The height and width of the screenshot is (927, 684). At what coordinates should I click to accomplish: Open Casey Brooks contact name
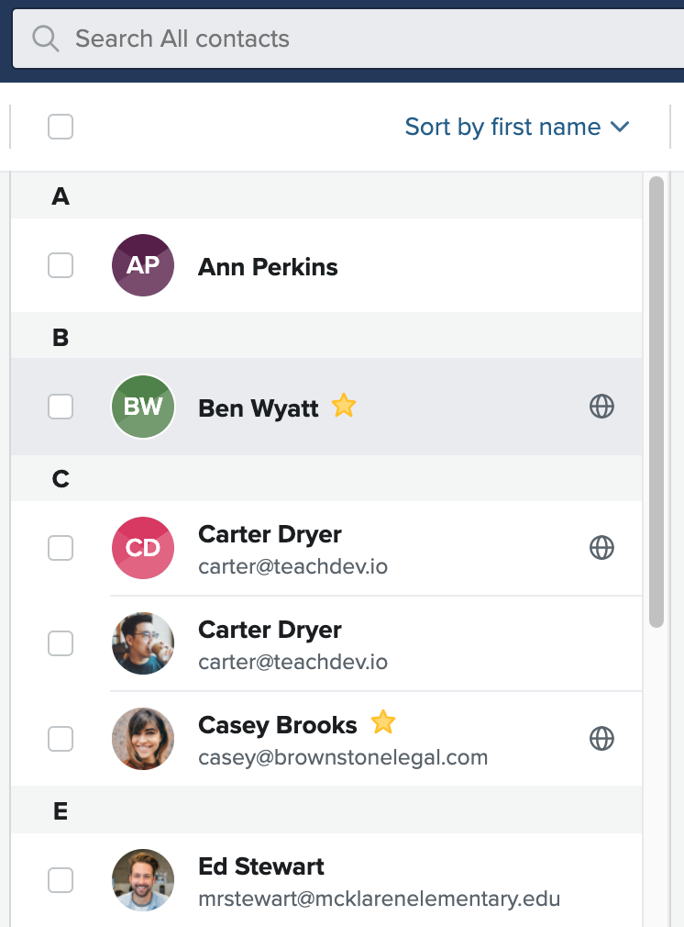click(x=278, y=725)
